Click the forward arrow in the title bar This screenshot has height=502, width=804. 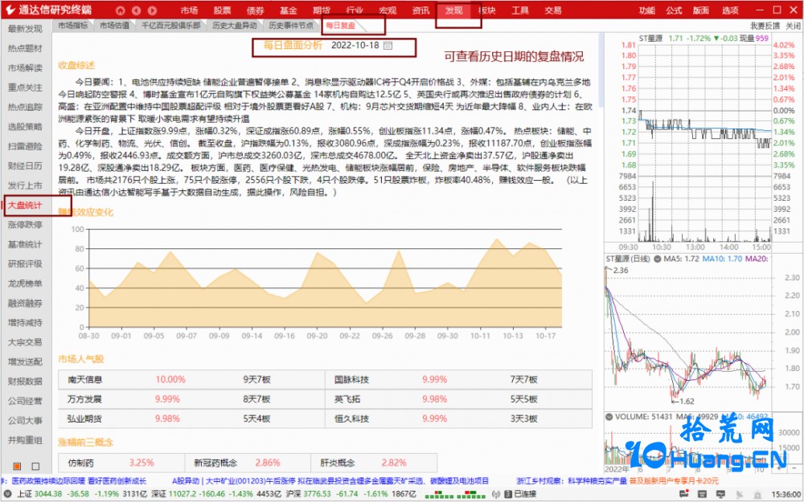[152, 10]
